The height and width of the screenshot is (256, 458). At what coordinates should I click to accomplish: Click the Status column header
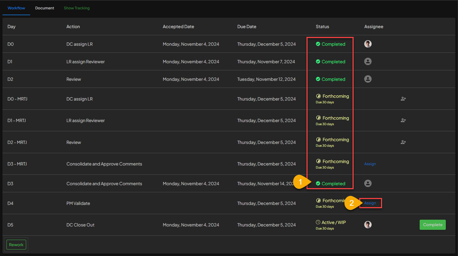[322, 27]
